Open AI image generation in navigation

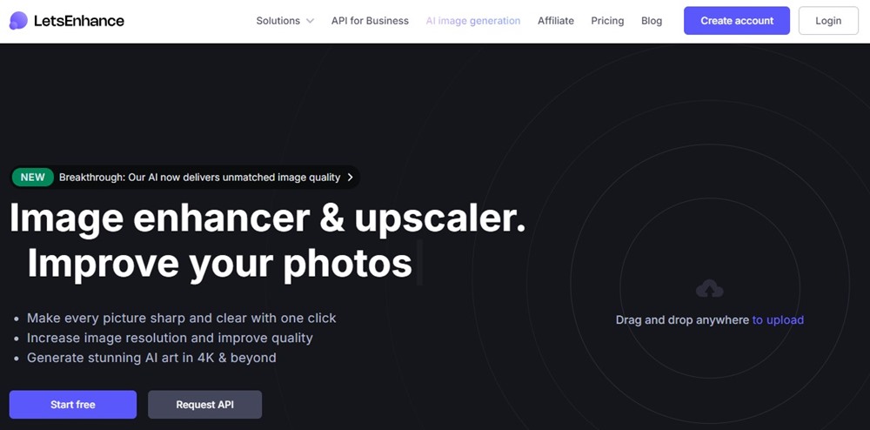coord(472,21)
